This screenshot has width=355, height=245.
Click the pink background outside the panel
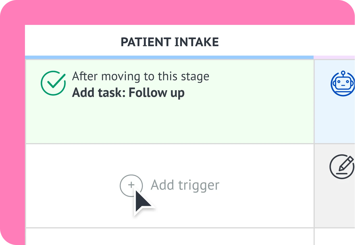click(12, 130)
